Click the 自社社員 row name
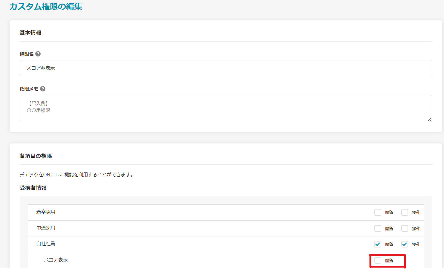The width and height of the screenshot is (444, 269). coord(46,244)
